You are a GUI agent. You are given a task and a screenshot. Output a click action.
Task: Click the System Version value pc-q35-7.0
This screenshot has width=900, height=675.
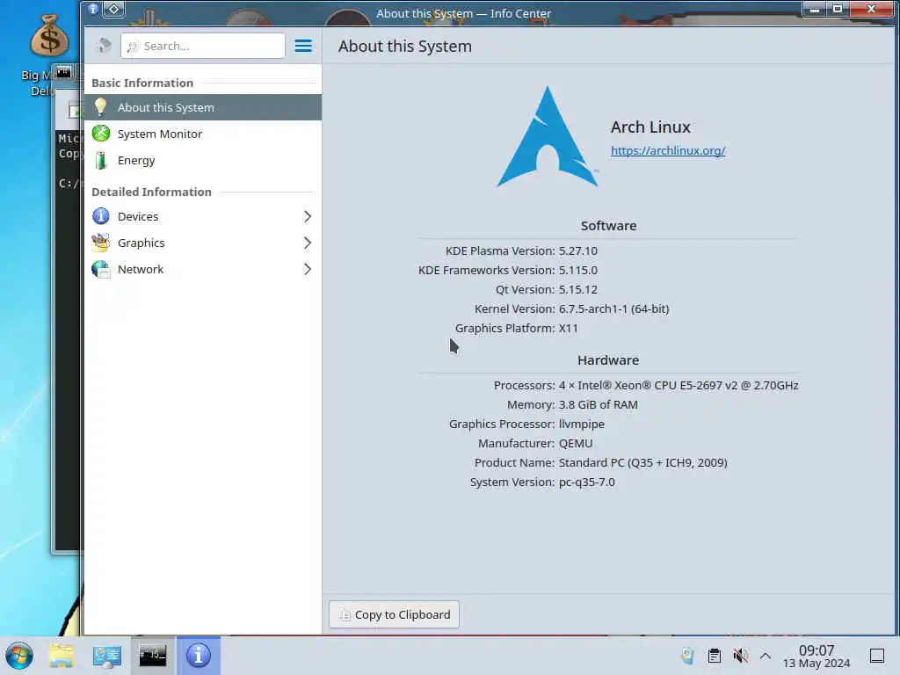586,483
